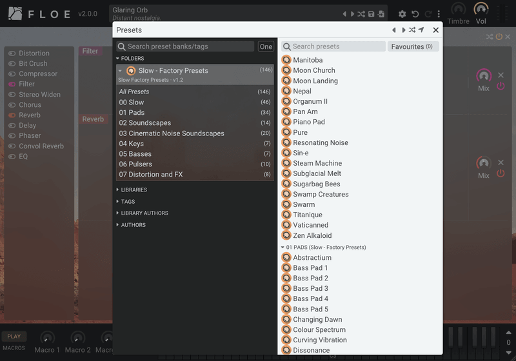Screen dimensions: 516x361
Task: Toggle Filter effect power button
Action: click(x=501, y=86)
